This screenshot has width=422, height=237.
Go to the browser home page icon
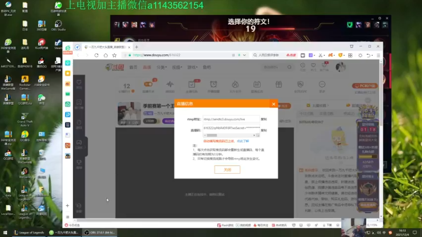pyautogui.click(x=105, y=55)
